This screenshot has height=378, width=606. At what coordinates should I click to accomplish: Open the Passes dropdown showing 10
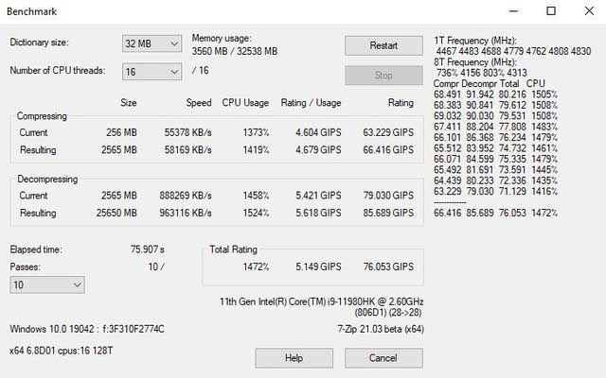(48, 283)
